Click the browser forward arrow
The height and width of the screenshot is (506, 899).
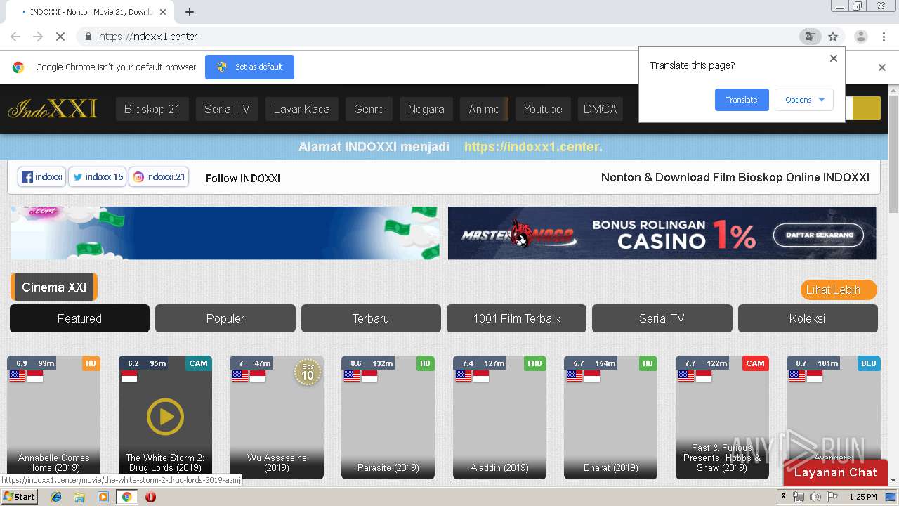coord(38,37)
